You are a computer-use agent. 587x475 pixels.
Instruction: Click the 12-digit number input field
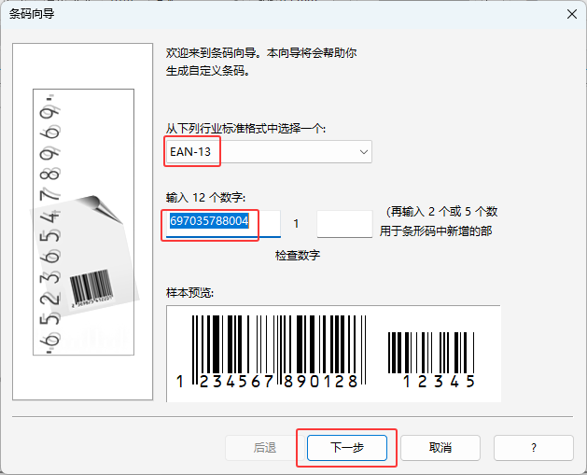tap(223, 224)
